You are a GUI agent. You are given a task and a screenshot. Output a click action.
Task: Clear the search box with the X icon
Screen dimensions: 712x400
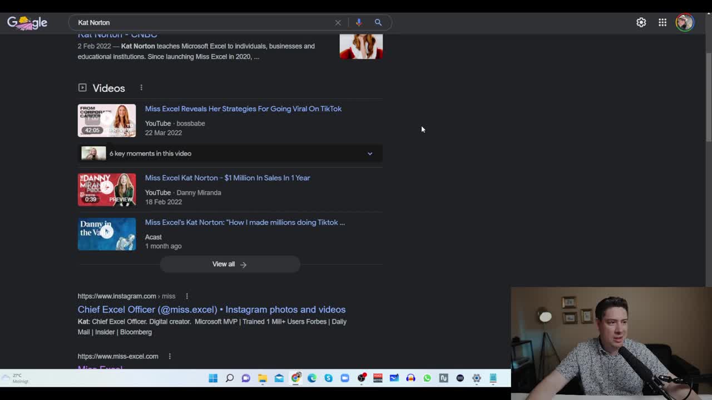(x=338, y=22)
